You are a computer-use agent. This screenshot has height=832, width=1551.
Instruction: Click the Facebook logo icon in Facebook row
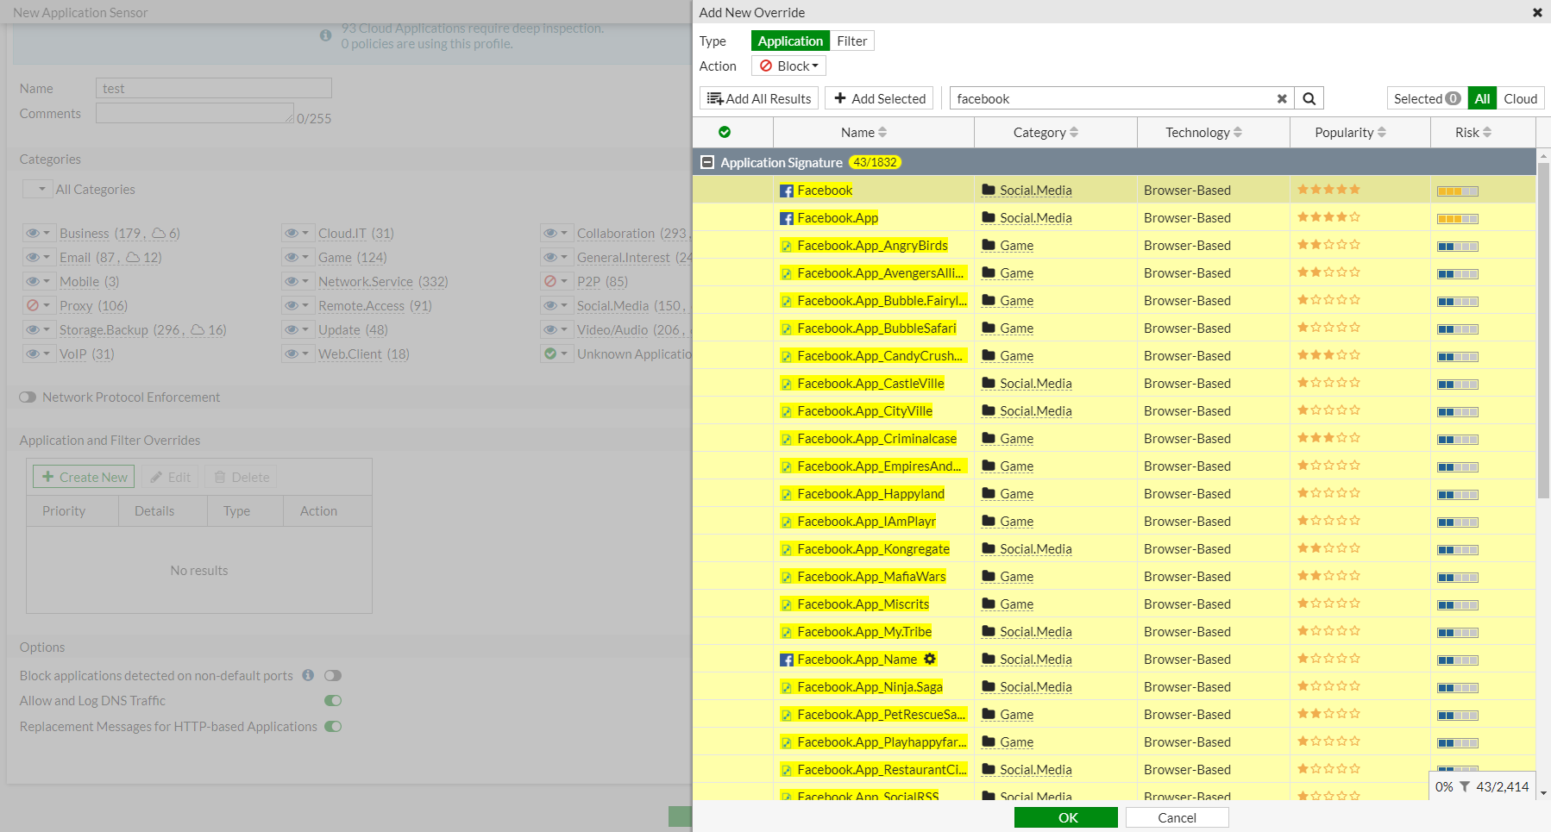click(x=787, y=191)
